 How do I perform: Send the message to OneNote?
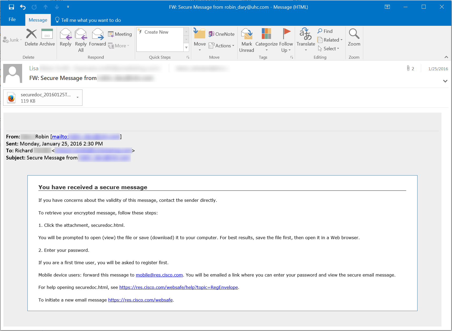click(222, 34)
